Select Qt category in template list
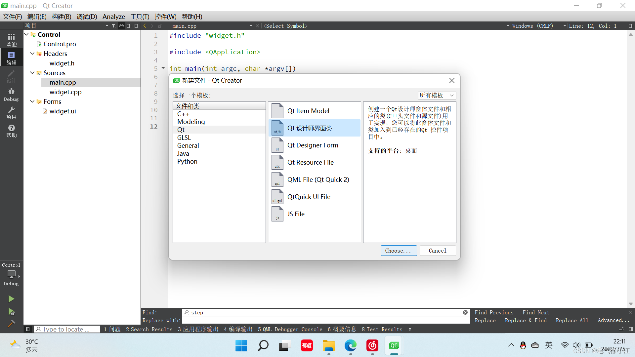 [x=181, y=130]
